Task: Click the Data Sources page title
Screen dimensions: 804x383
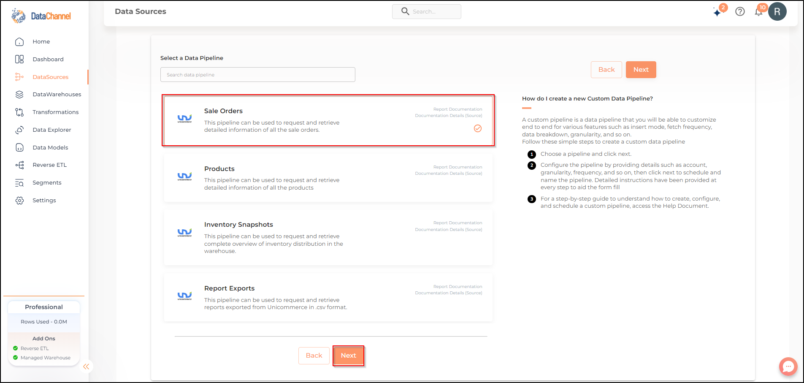Action: click(141, 11)
